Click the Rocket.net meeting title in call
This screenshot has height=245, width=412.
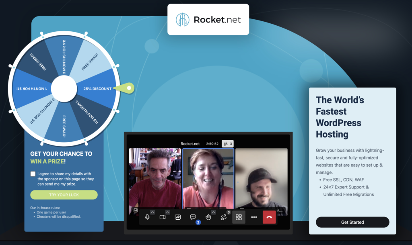[x=190, y=144]
